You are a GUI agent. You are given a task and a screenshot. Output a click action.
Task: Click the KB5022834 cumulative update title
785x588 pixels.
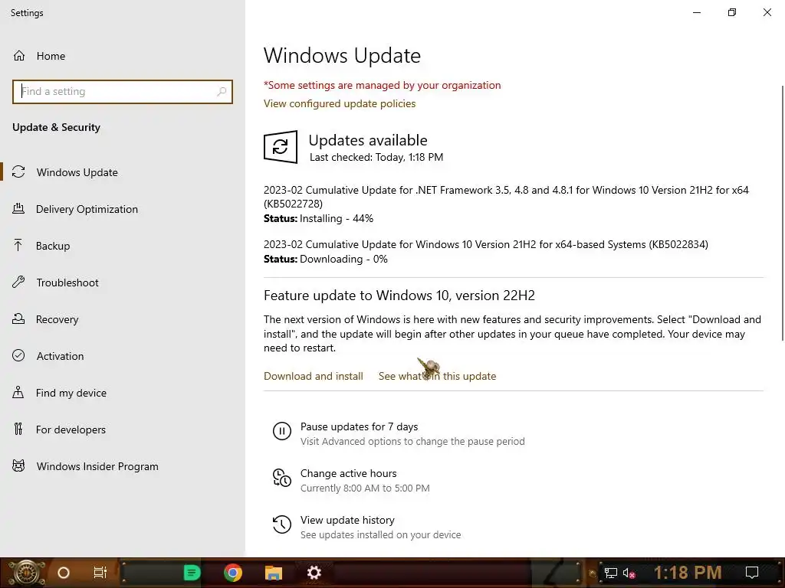click(x=485, y=244)
